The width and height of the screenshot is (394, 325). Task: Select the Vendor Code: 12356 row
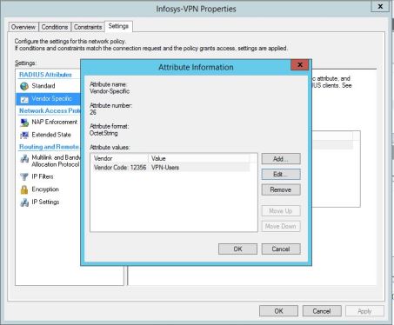(x=171, y=168)
